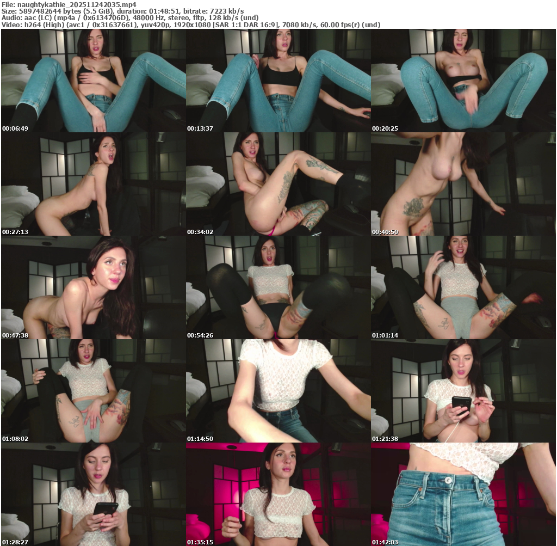Open the thumbnail timestamped 01:14:50
The image size is (557, 546).
click(278, 391)
